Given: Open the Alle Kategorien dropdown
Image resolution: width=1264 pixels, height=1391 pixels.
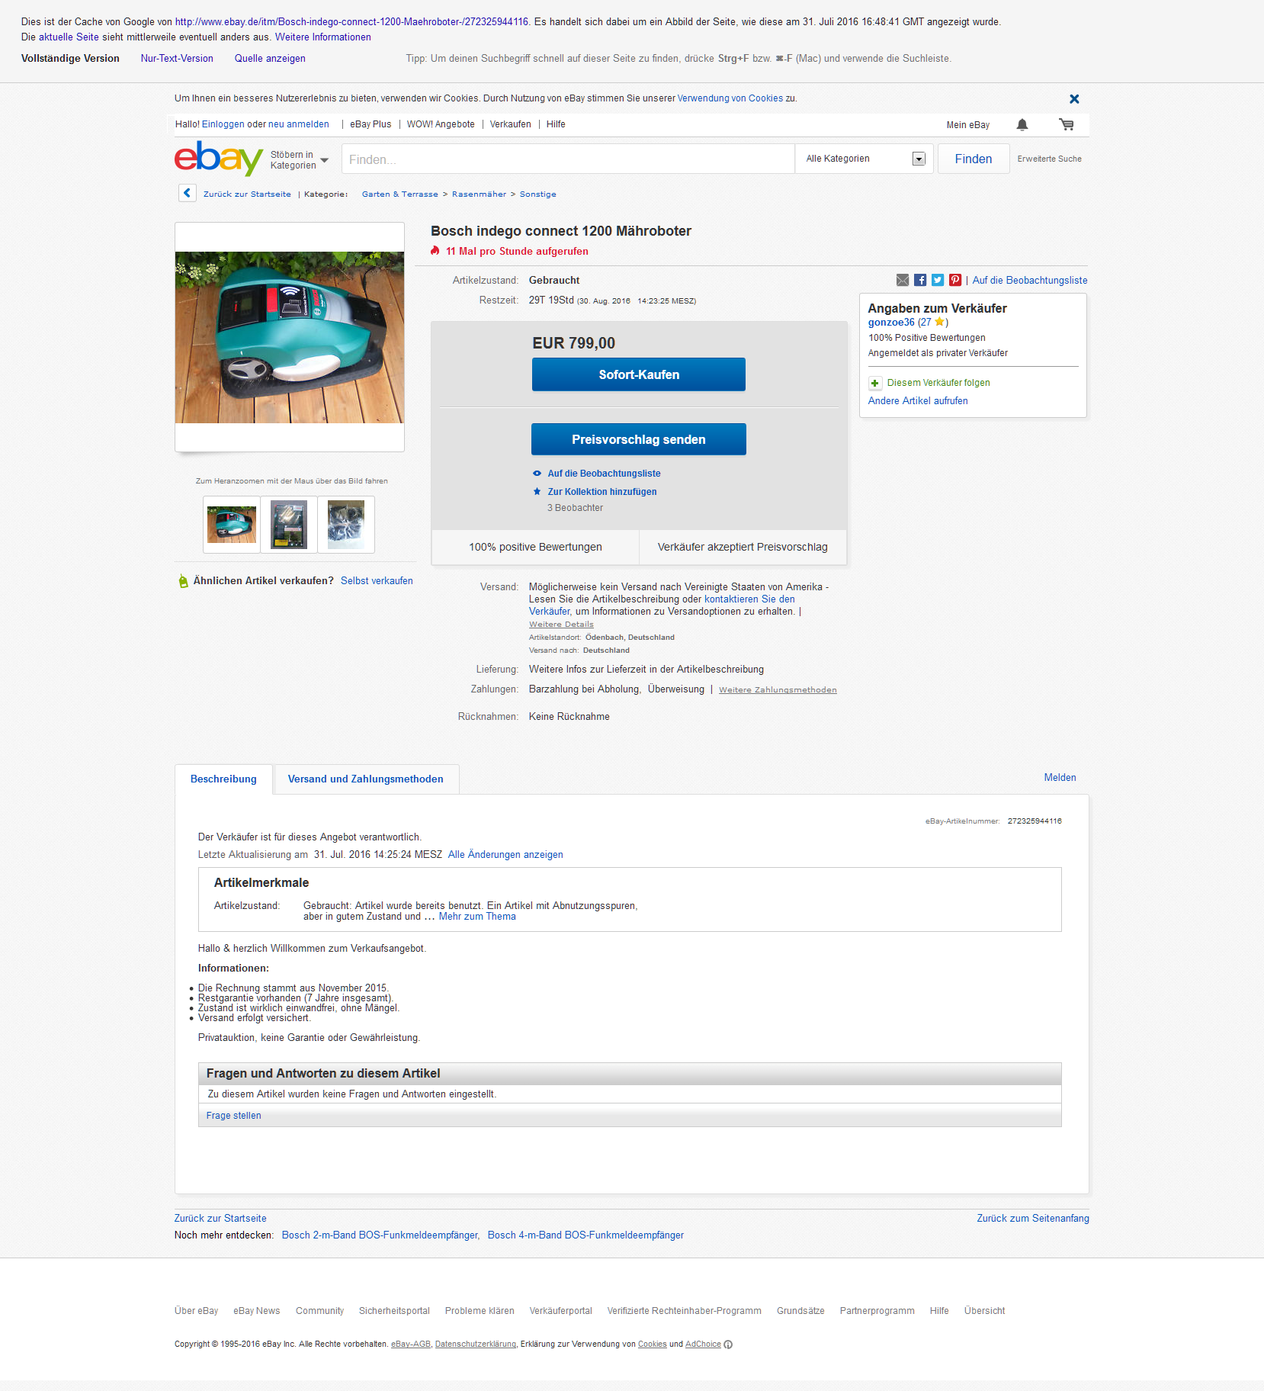Looking at the screenshot, I should tap(864, 159).
